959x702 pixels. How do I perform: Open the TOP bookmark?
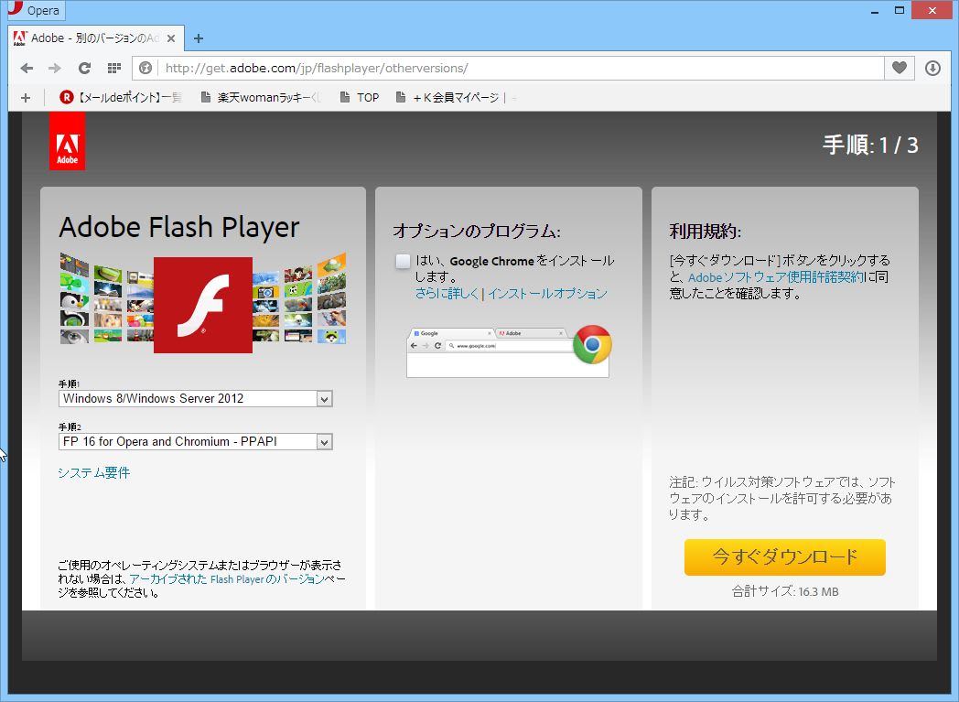pyautogui.click(x=360, y=97)
